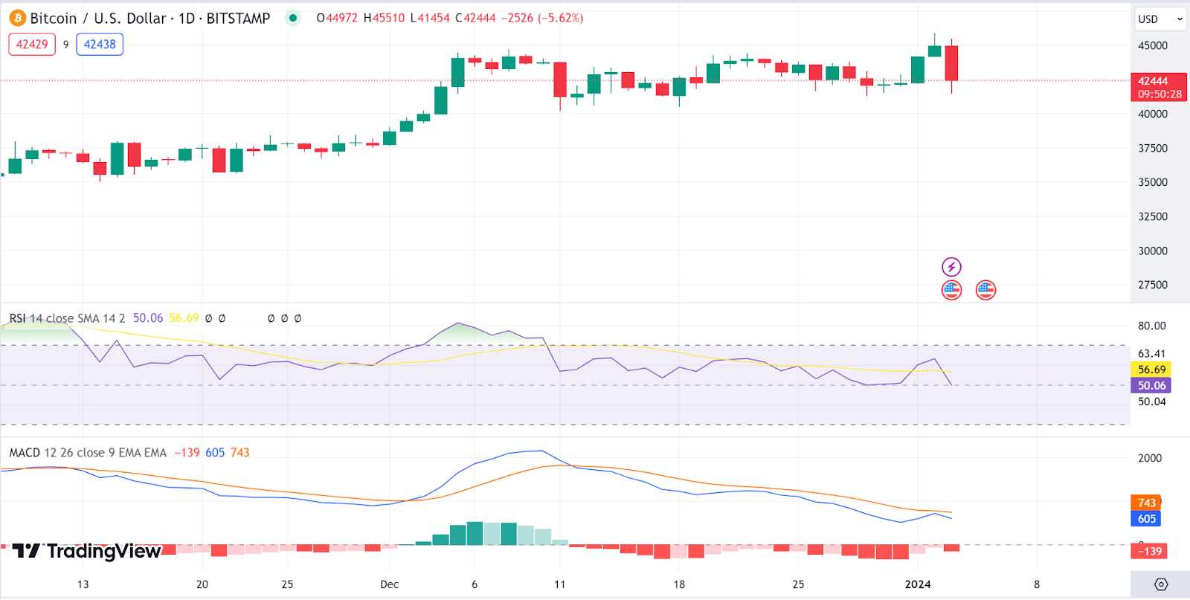Click the orange MACD signal label 743
This screenshot has height=600, width=1190.
pos(1146,503)
